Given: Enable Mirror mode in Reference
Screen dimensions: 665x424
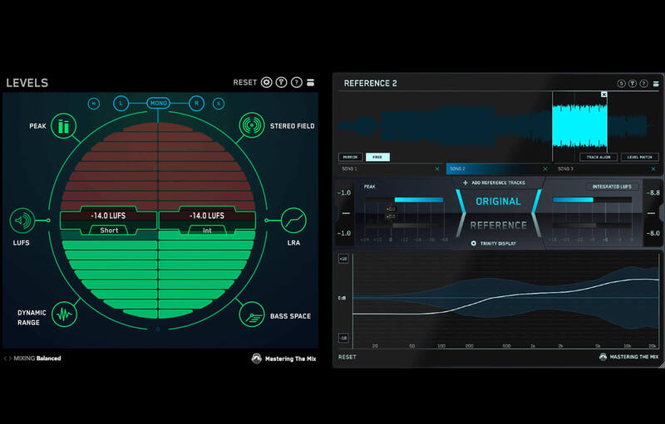Looking at the screenshot, I should (x=350, y=157).
